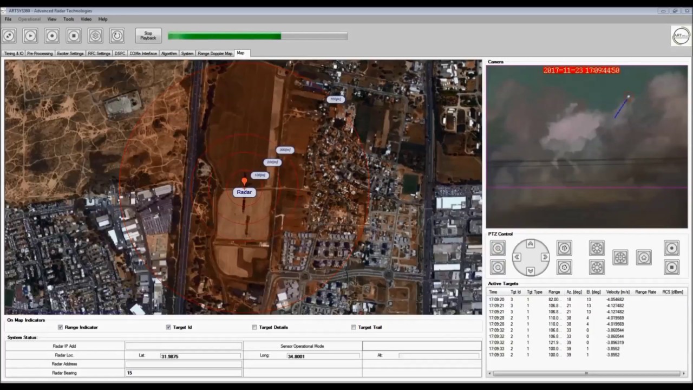This screenshot has width=693, height=390.
Task: Click the range cell 82.00...
Action: tap(554, 299)
